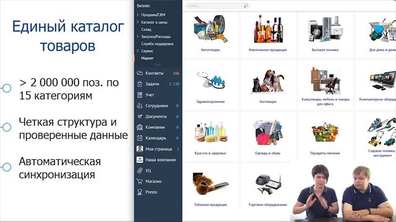Expand Календарь submenu double chevron
This screenshot has width=396, height=222.
(x=178, y=138)
